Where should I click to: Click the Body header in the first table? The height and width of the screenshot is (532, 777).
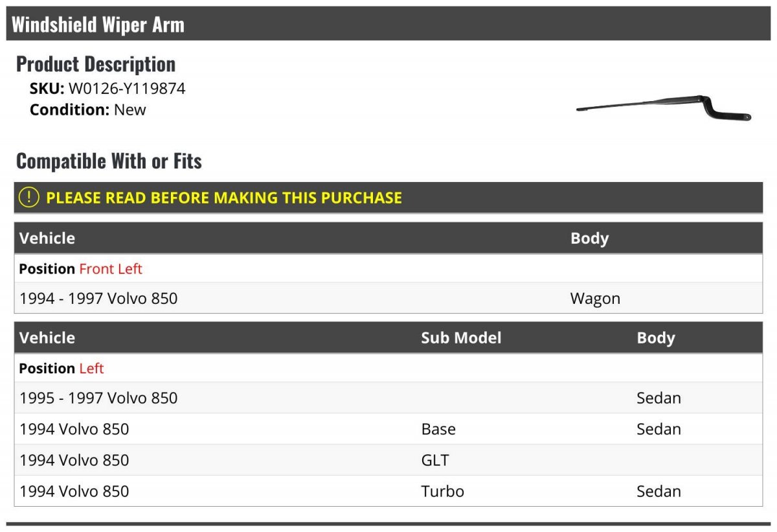point(589,238)
